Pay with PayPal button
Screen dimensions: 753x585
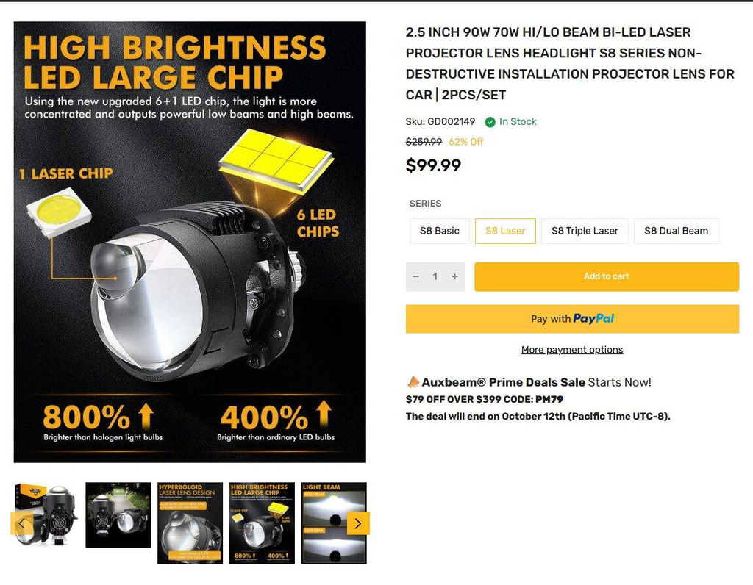point(572,319)
